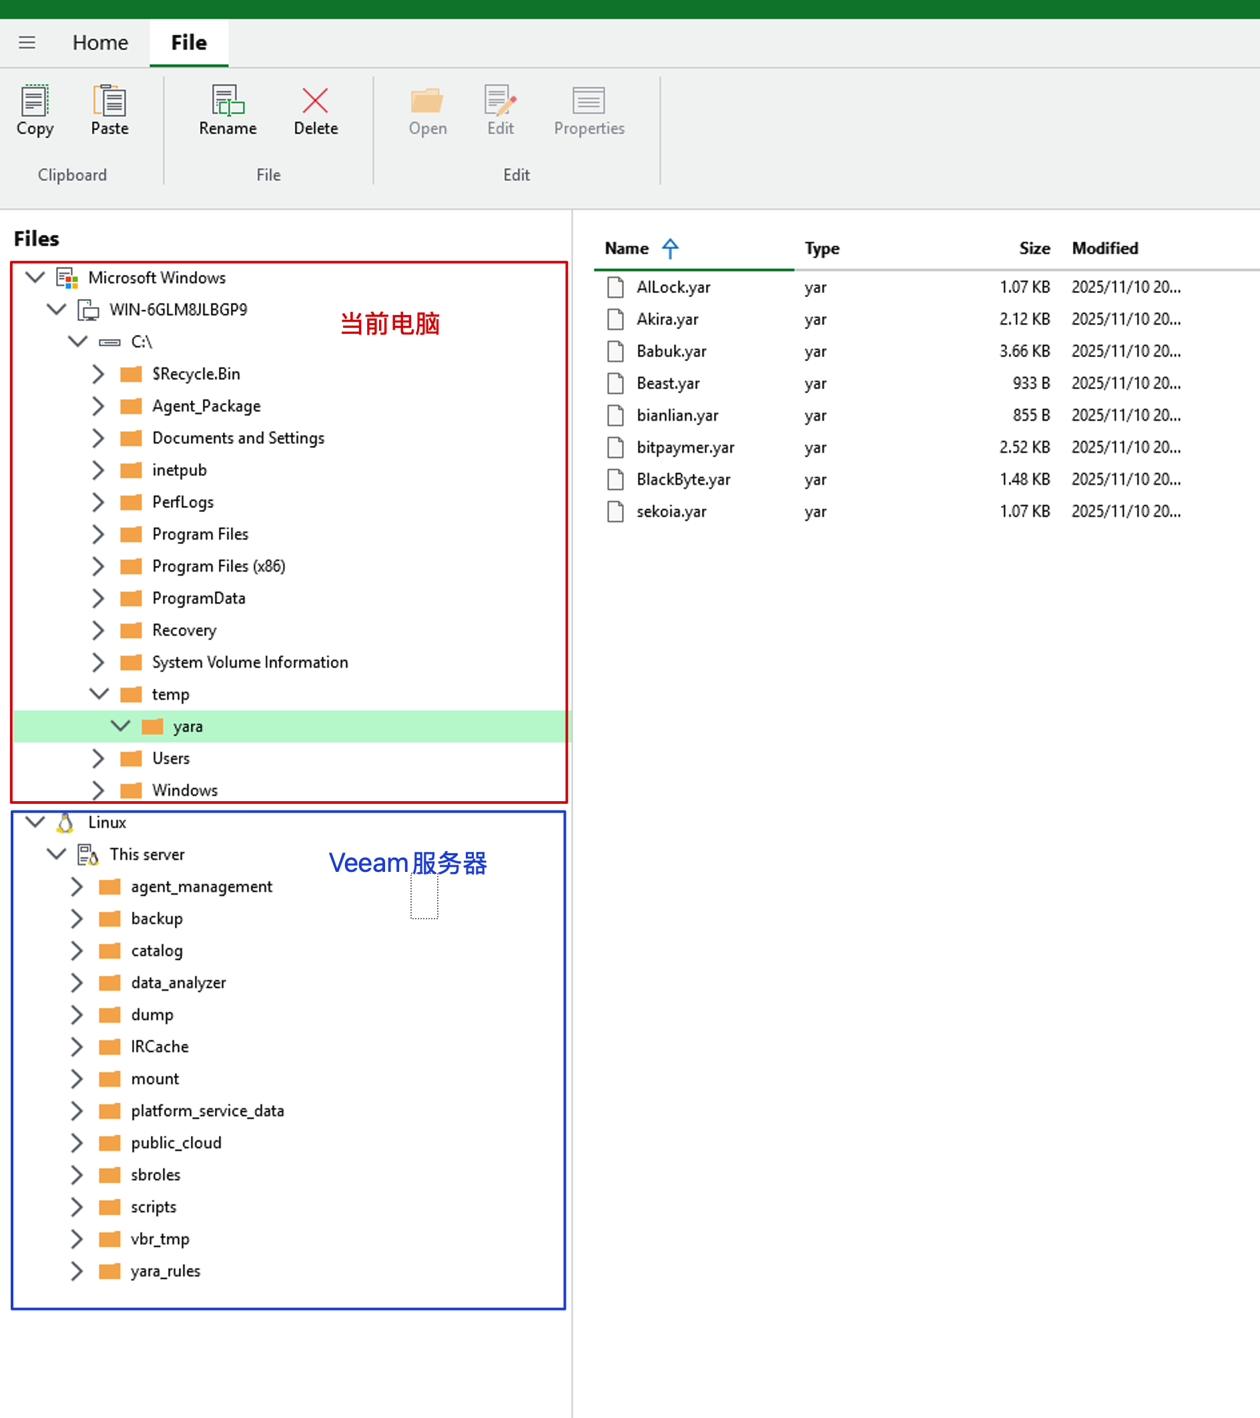Screen dimensions: 1260x1418
Task: Select the ProgramData folder
Action: 199,598
